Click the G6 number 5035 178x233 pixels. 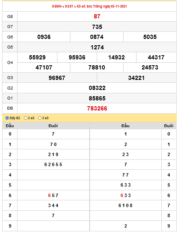[x=150, y=37]
